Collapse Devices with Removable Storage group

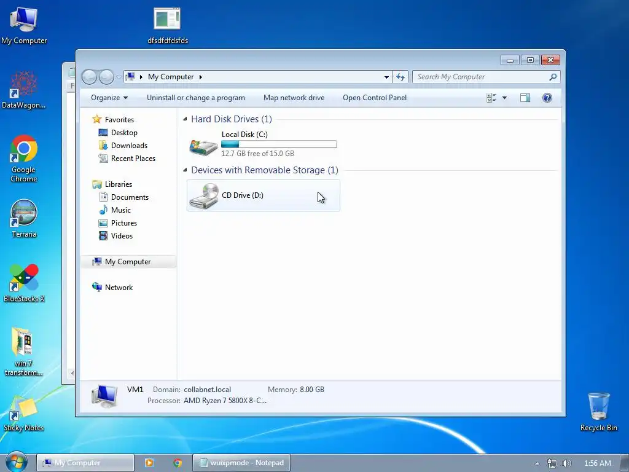click(185, 170)
